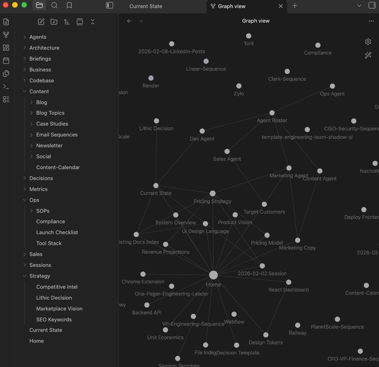Toggle the right sidebar
This screenshot has height=367, width=379.
tap(372, 6)
